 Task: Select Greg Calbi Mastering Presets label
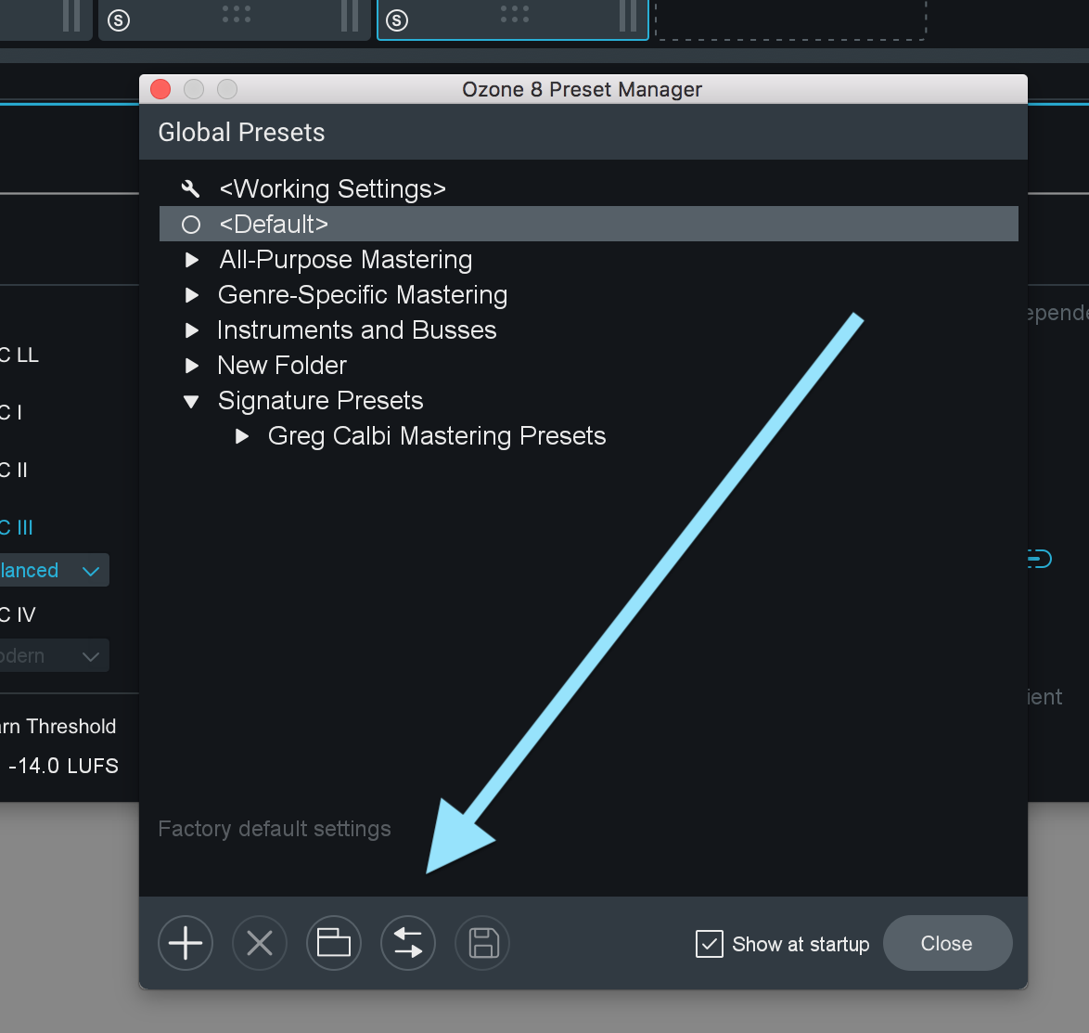[437, 436]
